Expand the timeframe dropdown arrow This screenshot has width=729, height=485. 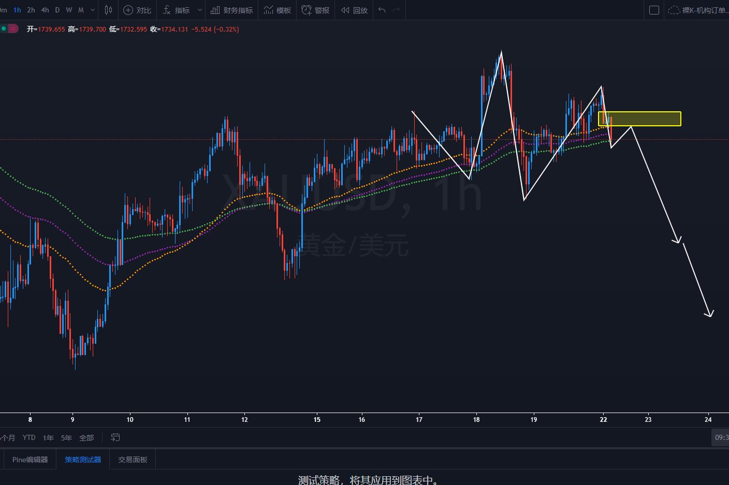click(93, 10)
